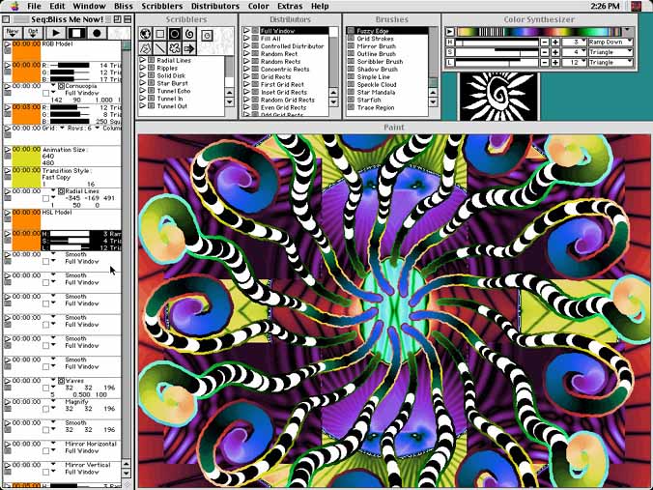Expand Radial Lines in Scribblers list
This screenshot has height=490, width=653.
point(143,61)
